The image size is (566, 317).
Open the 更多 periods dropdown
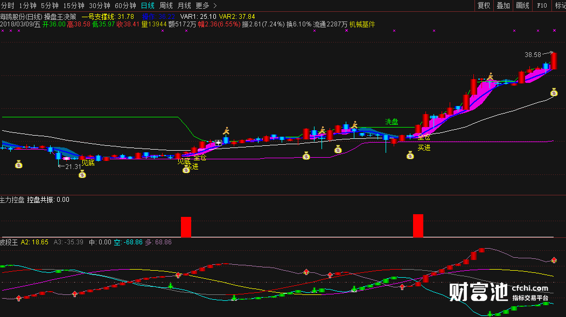[202, 6]
